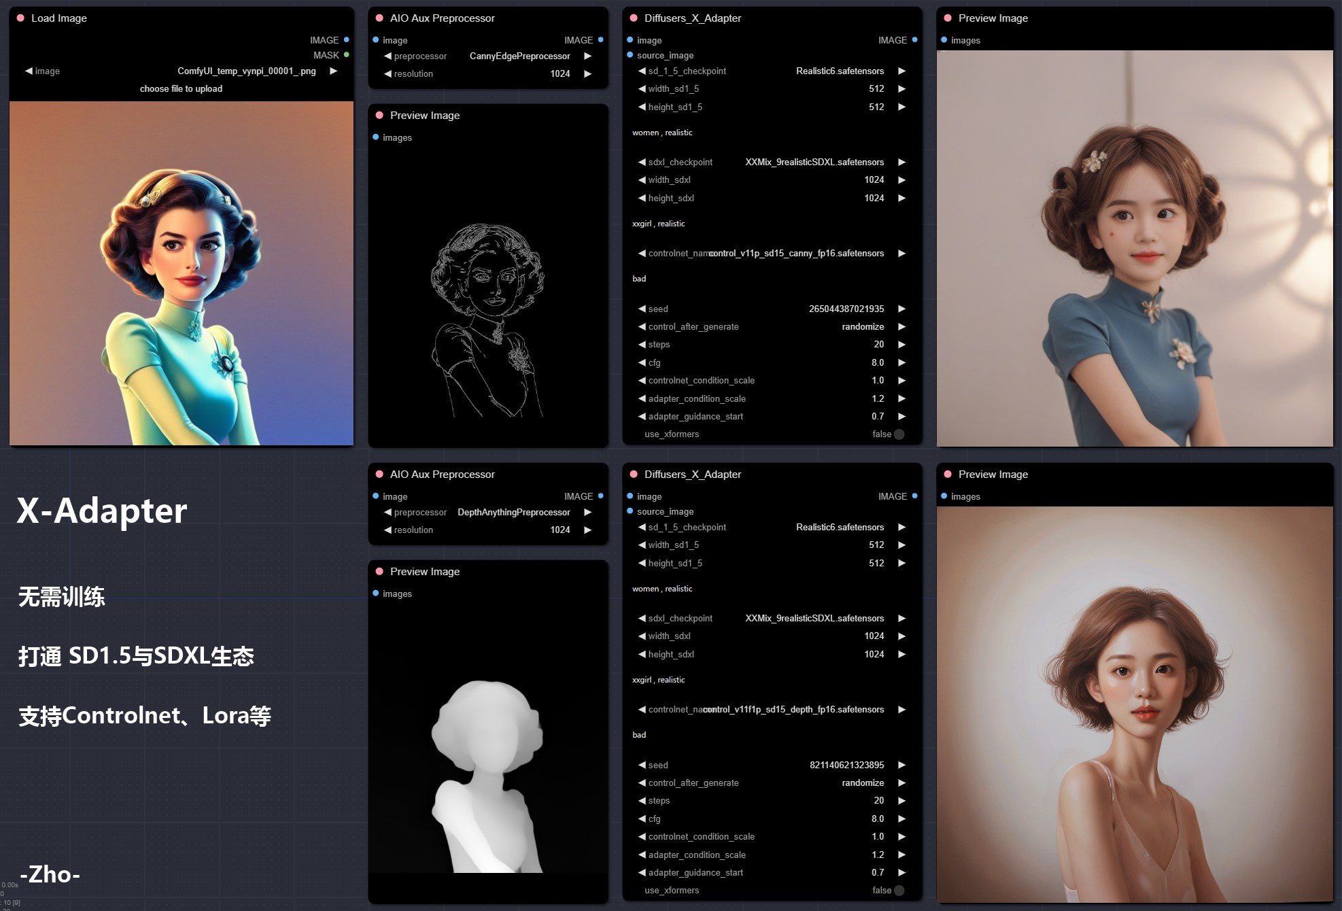Click the Load Image node title
Viewport: 1342px width, 911px height.
(x=59, y=18)
